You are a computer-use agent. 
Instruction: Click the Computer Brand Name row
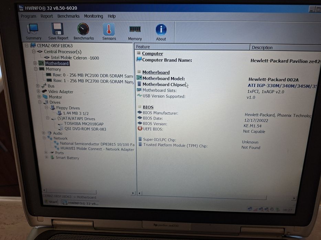click(x=228, y=60)
